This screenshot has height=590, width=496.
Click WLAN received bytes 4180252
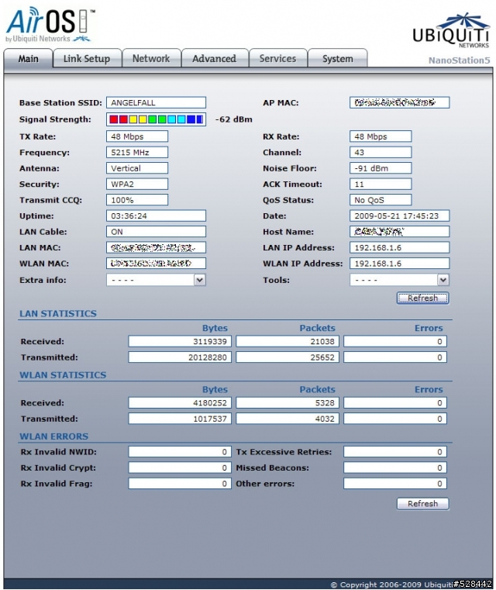click(x=180, y=403)
